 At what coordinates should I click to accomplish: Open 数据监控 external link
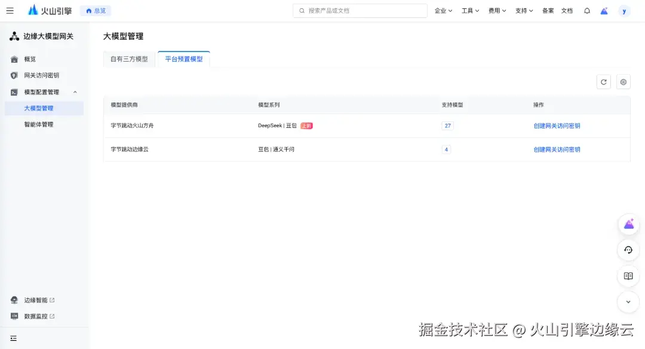tap(39, 316)
